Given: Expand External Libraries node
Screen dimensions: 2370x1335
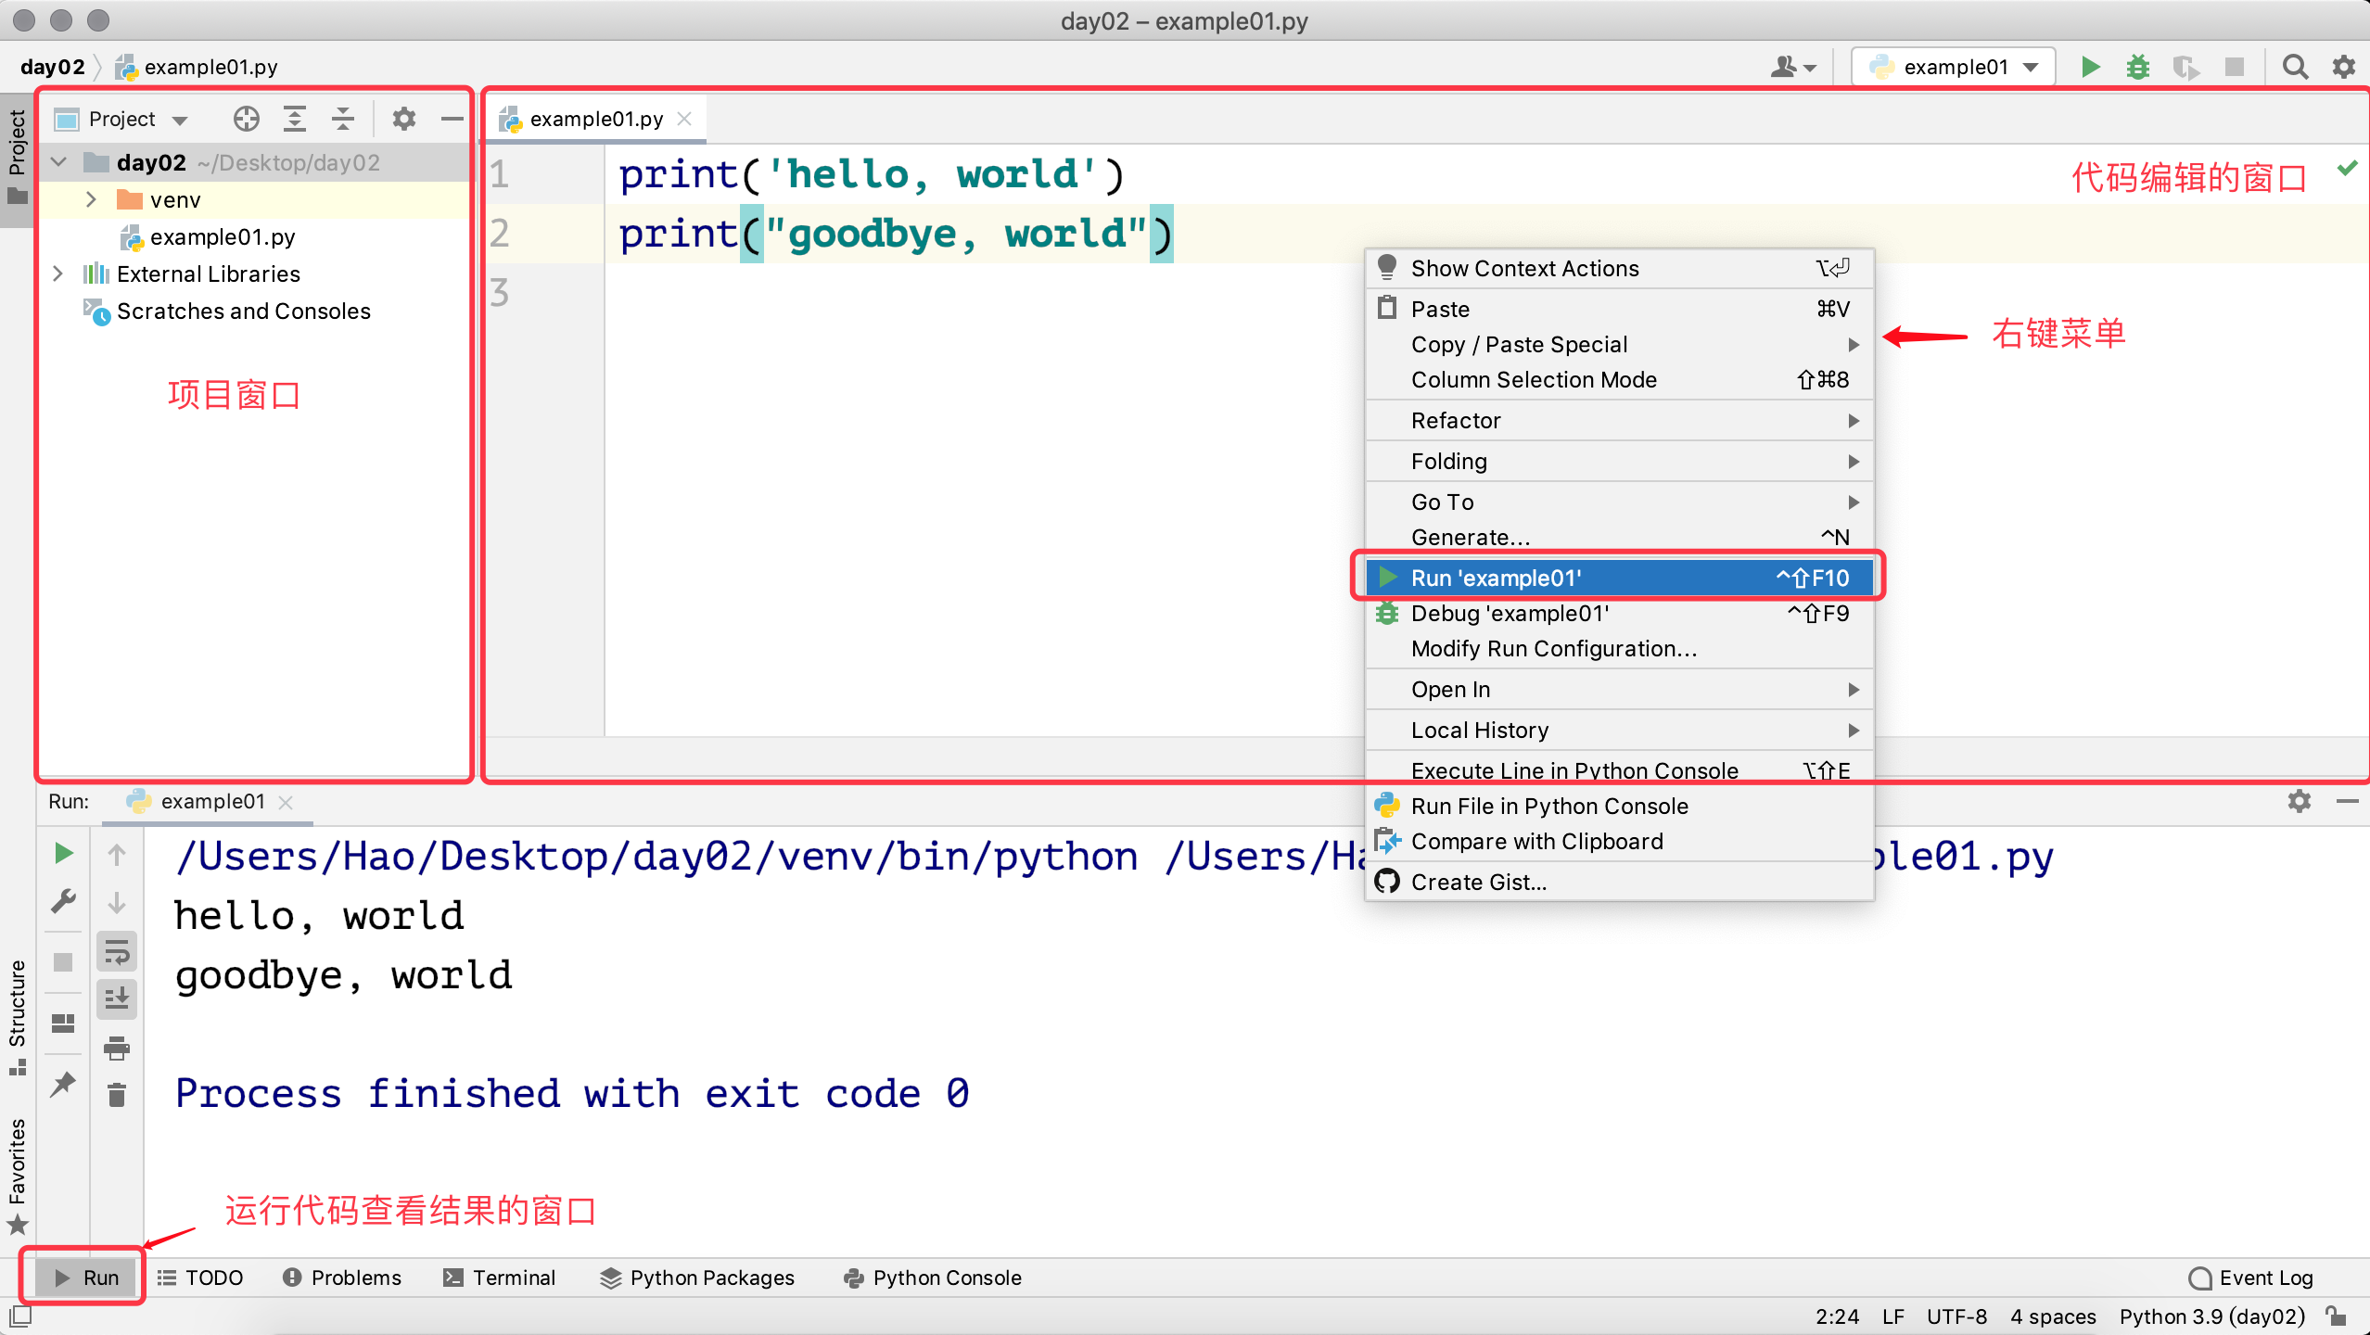Looking at the screenshot, I should point(57,273).
